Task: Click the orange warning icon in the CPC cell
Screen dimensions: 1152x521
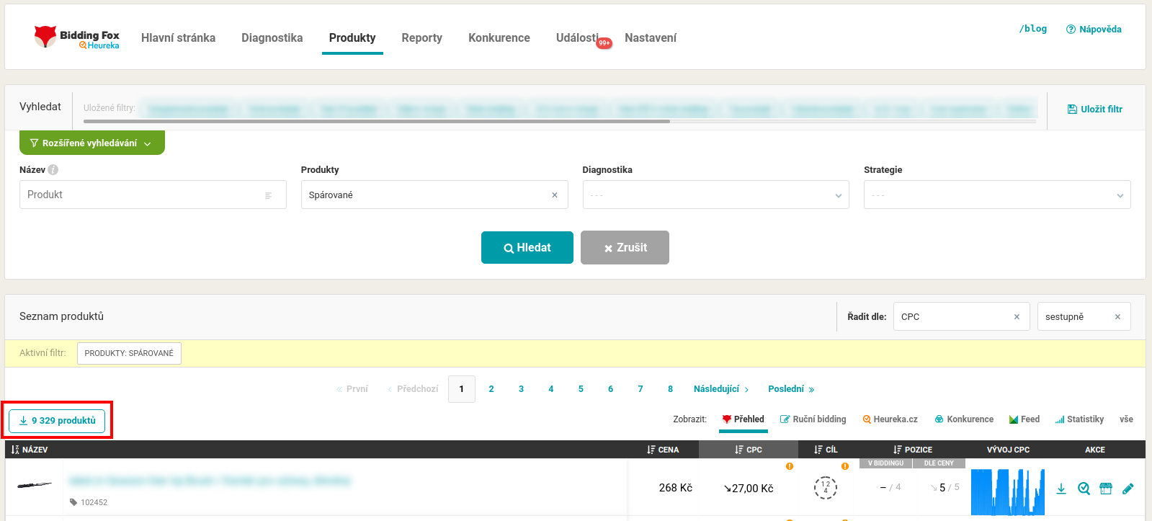Action: pos(790,466)
